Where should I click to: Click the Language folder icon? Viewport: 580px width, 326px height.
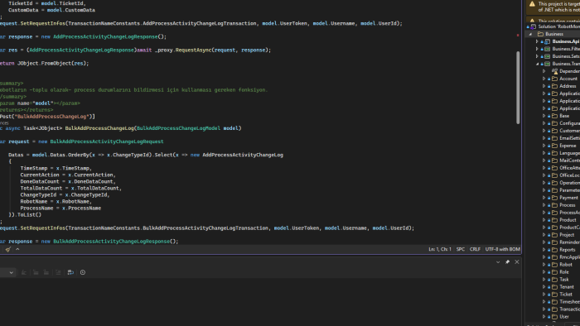coord(554,153)
